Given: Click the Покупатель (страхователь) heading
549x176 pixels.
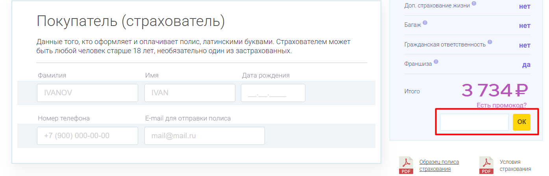Looking at the screenshot, I should pos(131,21).
